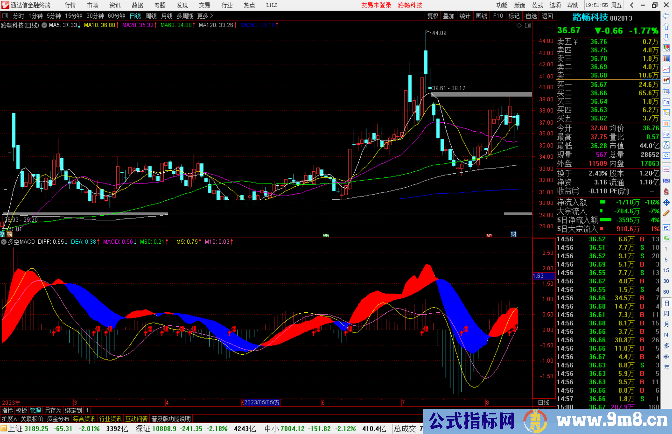The height and width of the screenshot is (434, 672).
Task: Open the 日线 period selector at bottom right
Action: point(544,402)
